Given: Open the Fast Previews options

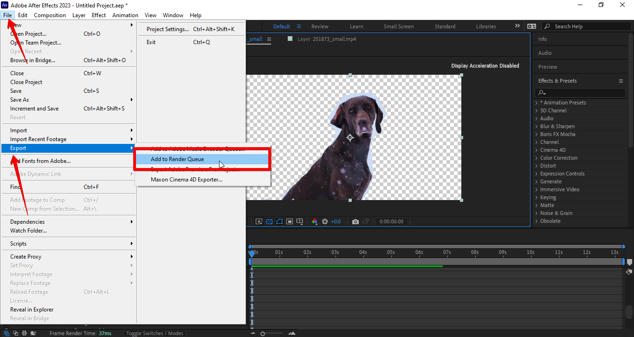Looking at the screenshot, I should [x=259, y=221].
